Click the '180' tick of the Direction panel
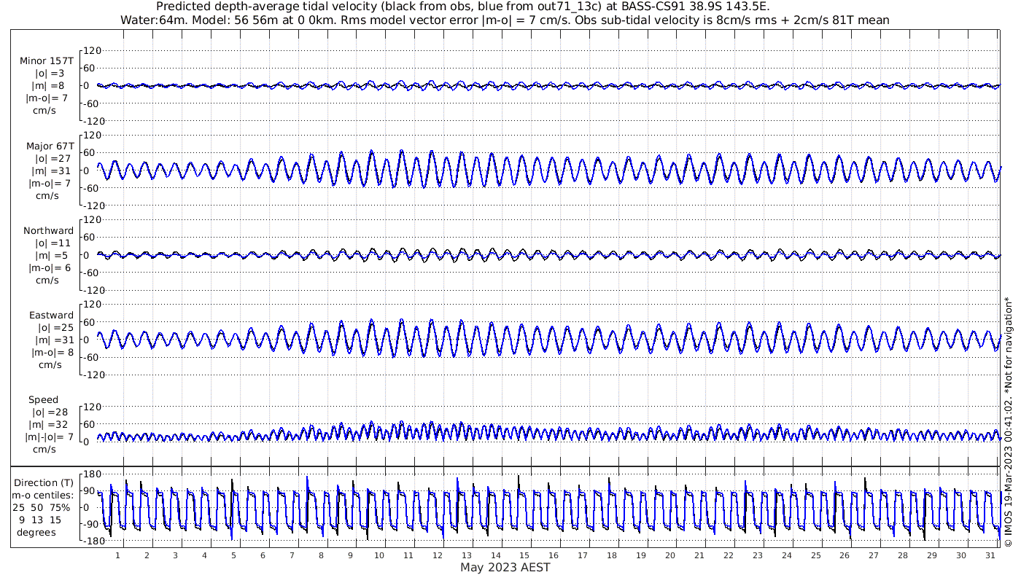Viewport: 1021px width, 583px height. [91, 474]
